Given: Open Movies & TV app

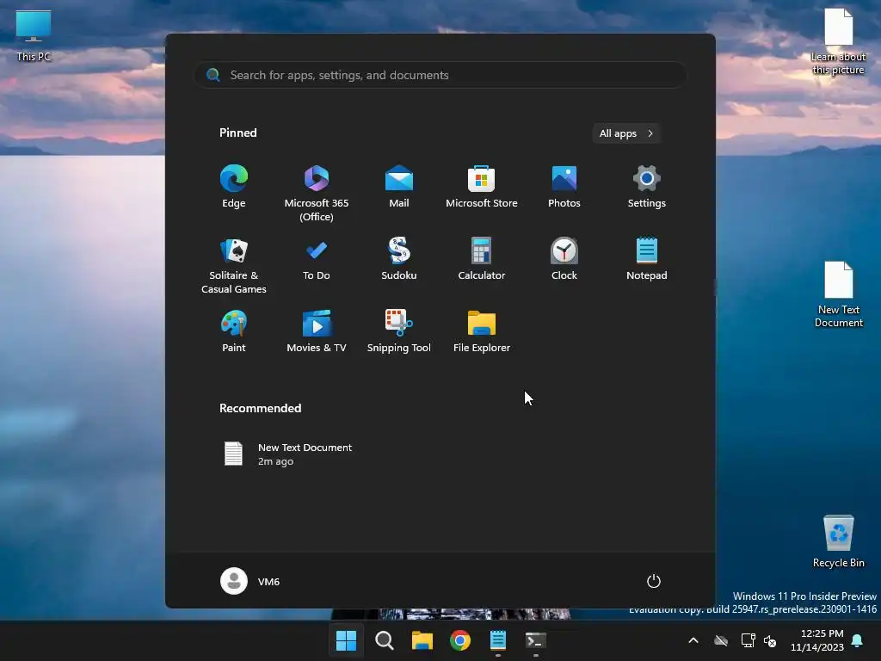Looking at the screenshot, I should click(x=317, y=331).
